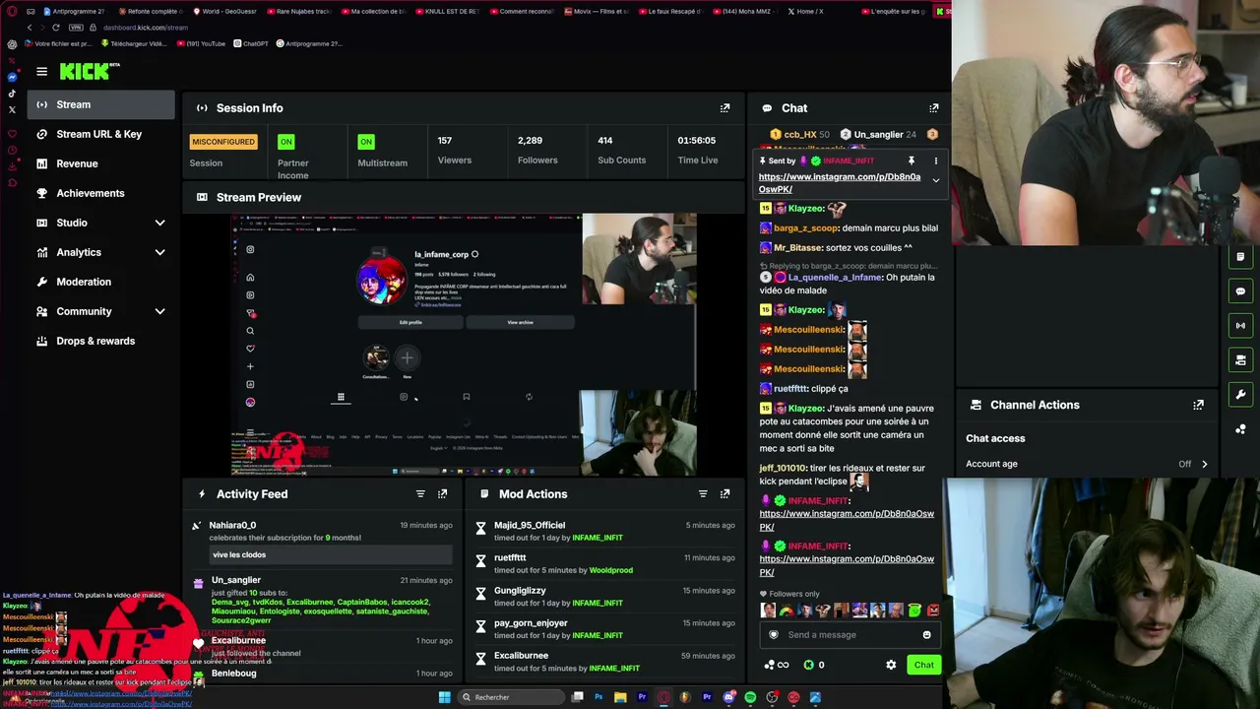Click the Stream Preview video
This screenshot has height=709, width=1260.
[x=464, y=345]
